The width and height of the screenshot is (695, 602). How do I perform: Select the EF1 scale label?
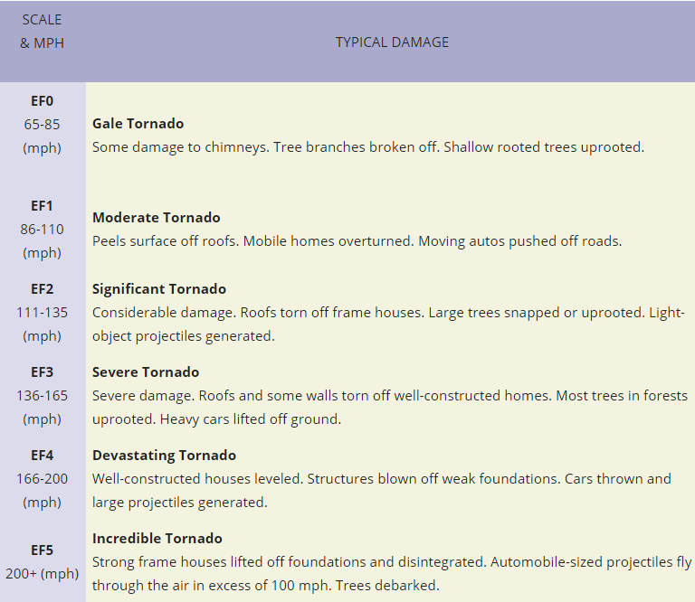coord(43,206)
